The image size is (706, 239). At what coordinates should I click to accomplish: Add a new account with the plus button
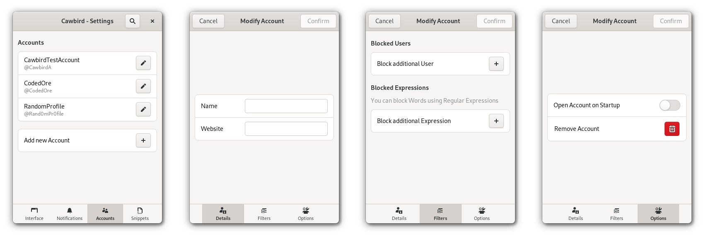pyautogui.click(x=143, y=140)
